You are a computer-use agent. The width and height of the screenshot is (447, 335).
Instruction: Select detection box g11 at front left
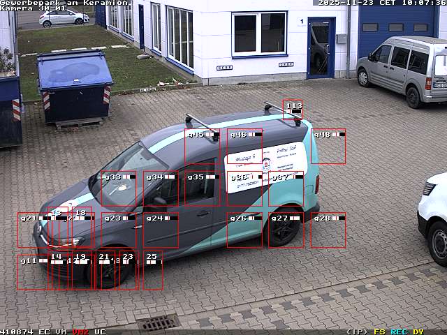(x=33, y=272)
